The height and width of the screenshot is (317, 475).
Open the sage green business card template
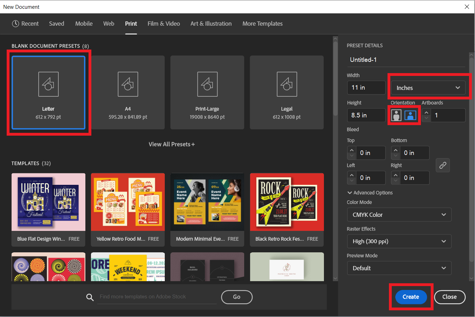coord(287,267)
